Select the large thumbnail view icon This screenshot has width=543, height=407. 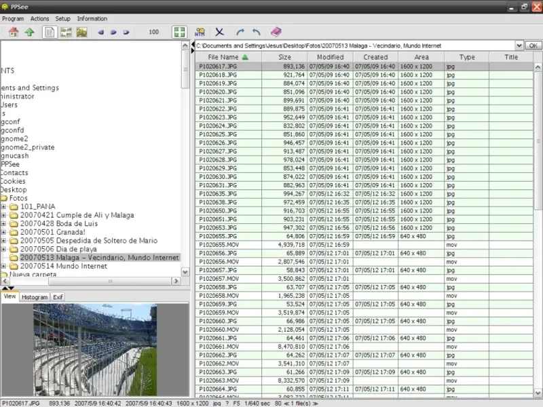pos(81,32)
